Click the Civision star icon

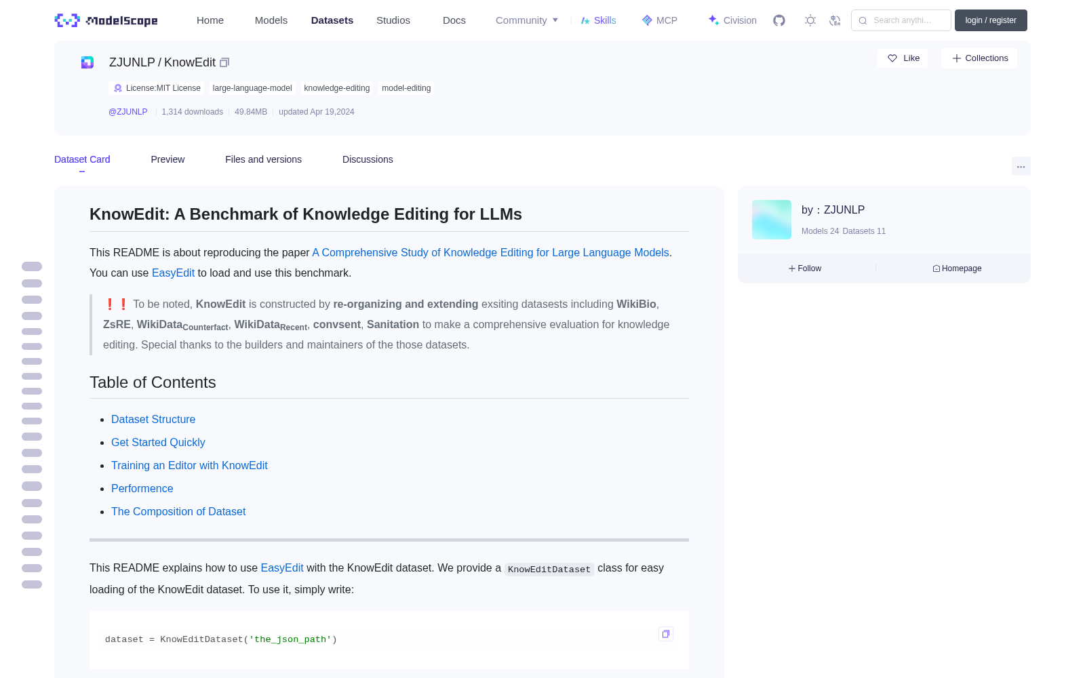(713, 20)
